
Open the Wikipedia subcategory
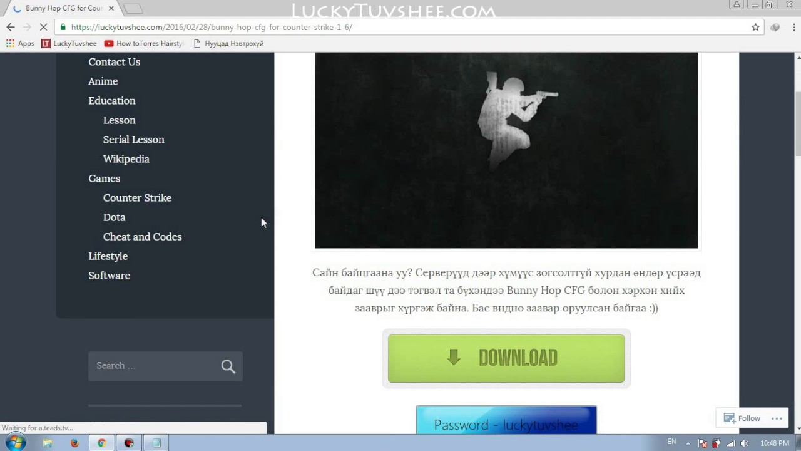pos(126,158)
